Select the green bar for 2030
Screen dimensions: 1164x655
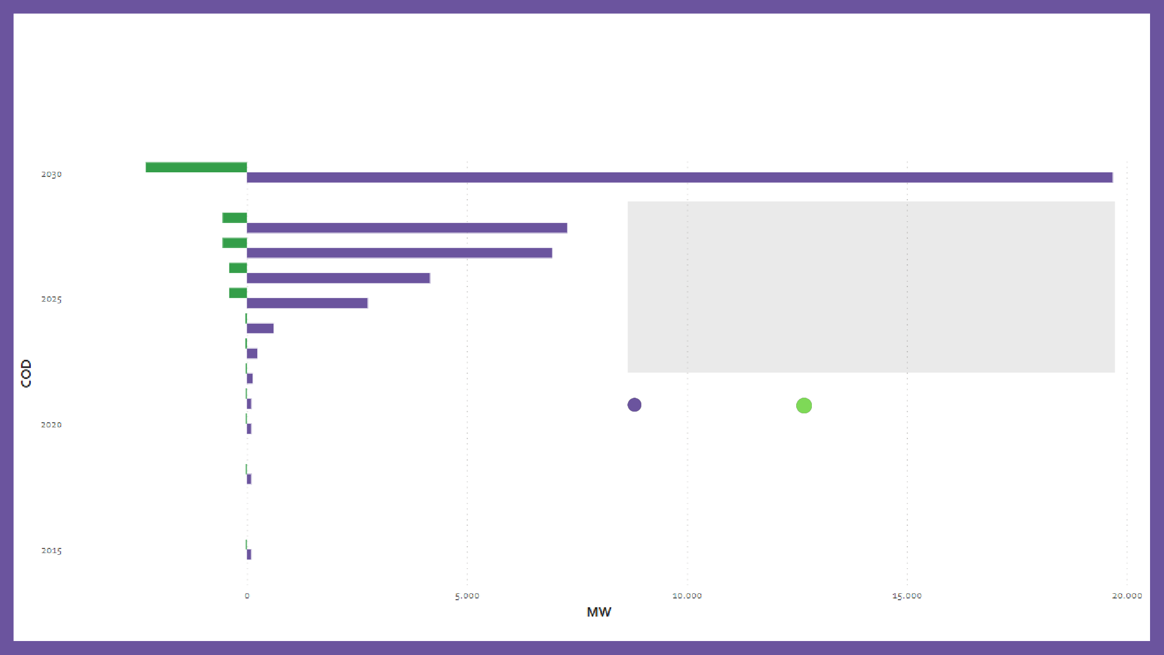[x=196, y=167]
